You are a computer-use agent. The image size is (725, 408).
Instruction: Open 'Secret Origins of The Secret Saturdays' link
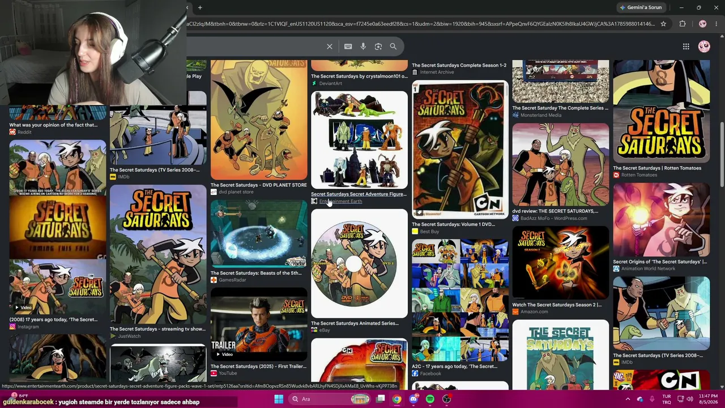click(660, 262)
